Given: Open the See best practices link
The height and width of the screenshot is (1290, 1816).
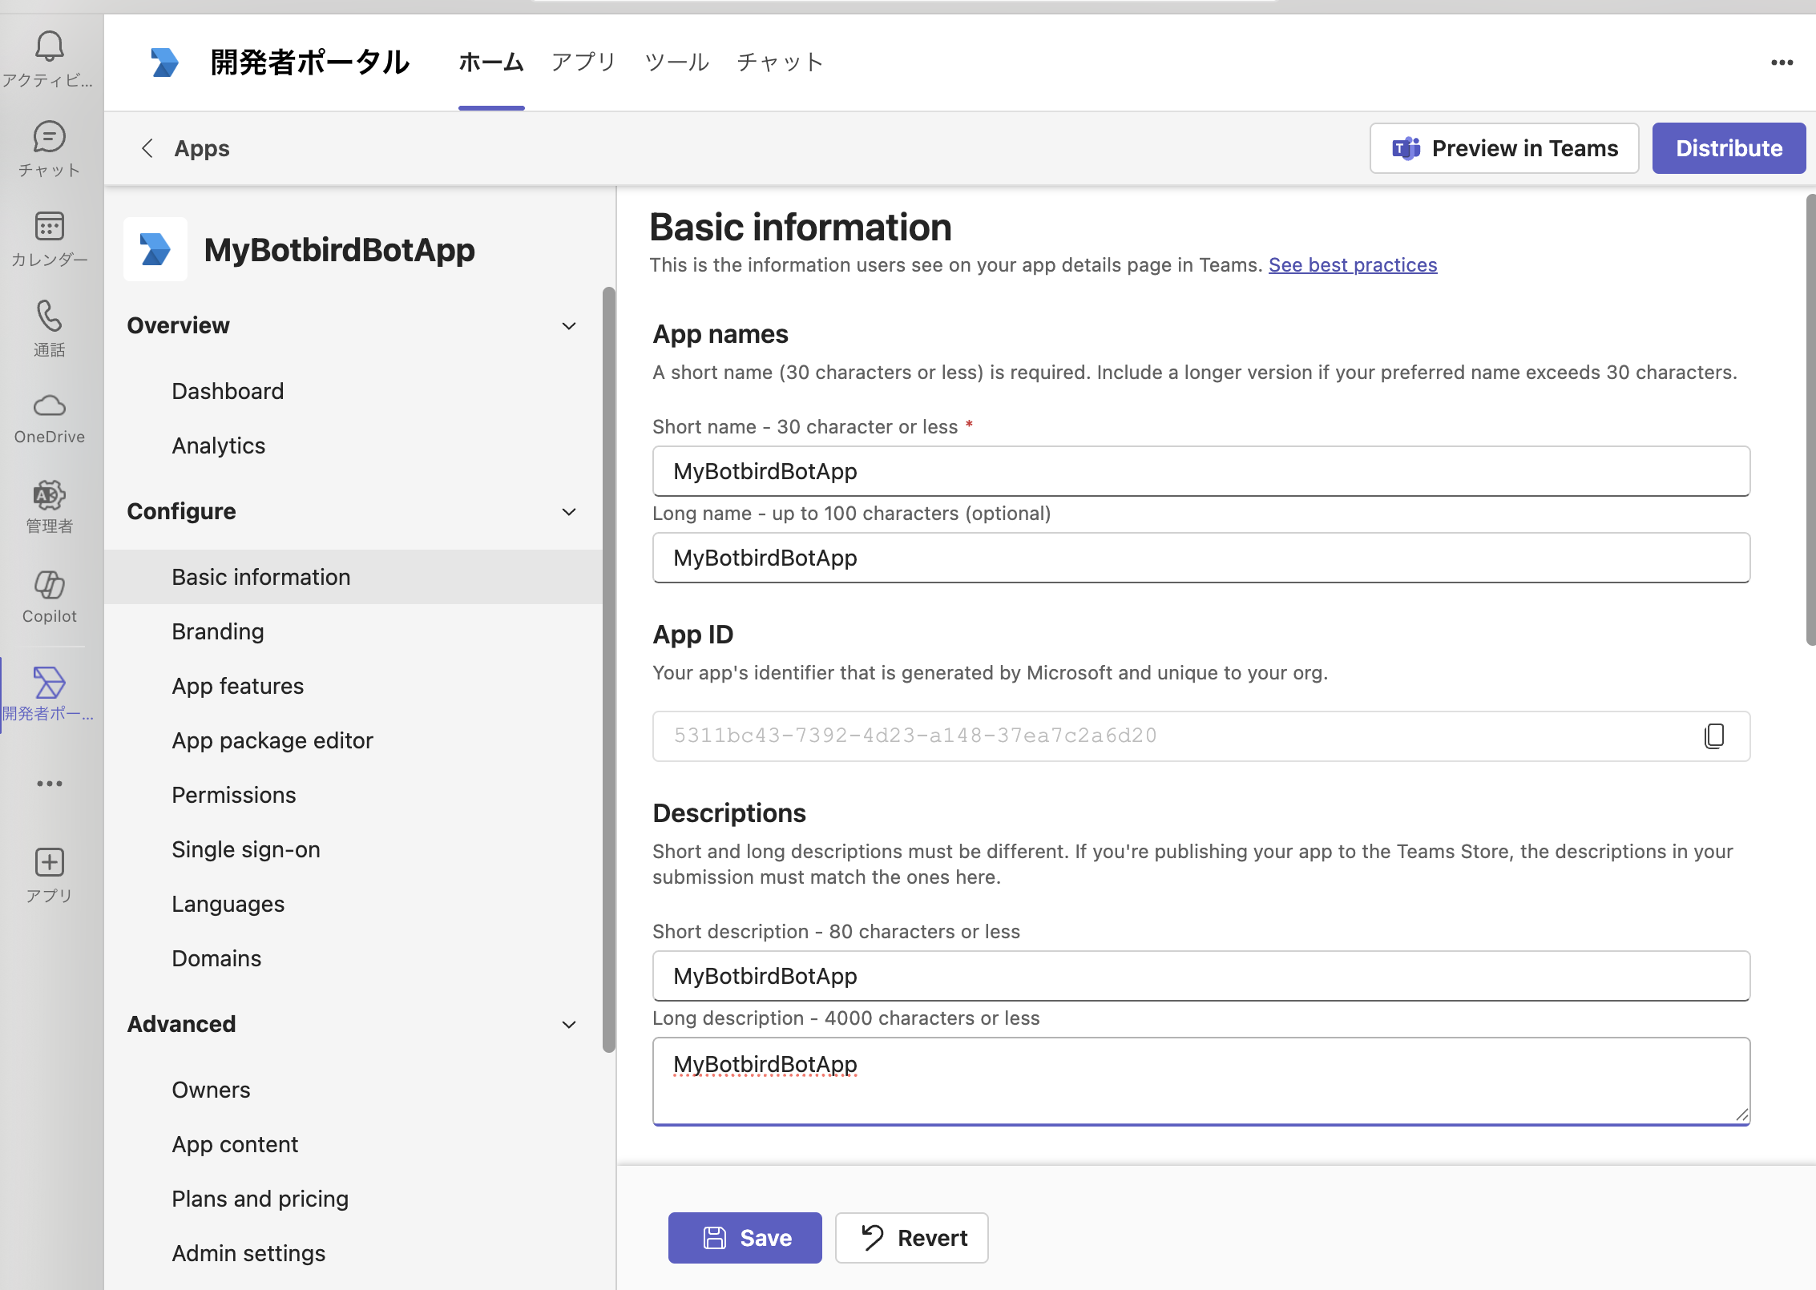Looking at the screenshot, I should [x=1352, y=265].
